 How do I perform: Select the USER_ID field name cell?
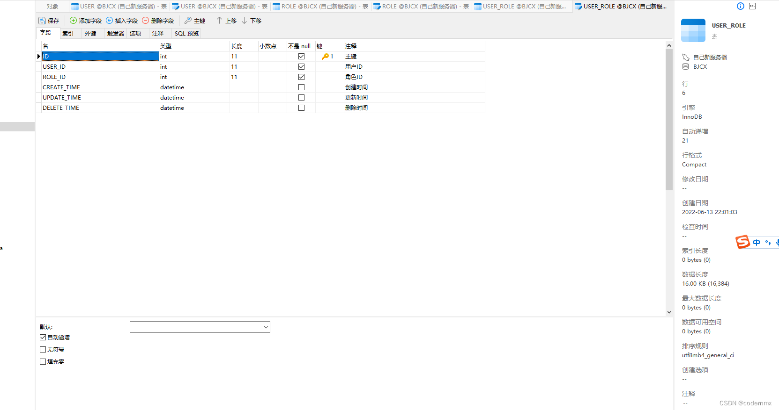point(100,66)
